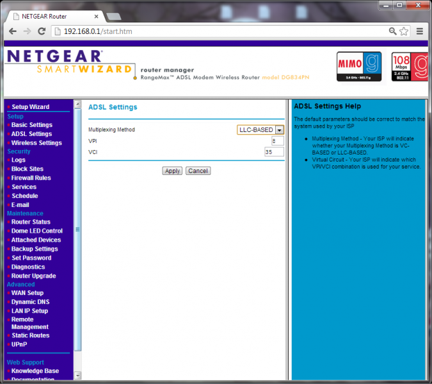This screenshot has height=384, width=432.
Task: Click the zoom magnifier icon in address bar
Action: 392,31
